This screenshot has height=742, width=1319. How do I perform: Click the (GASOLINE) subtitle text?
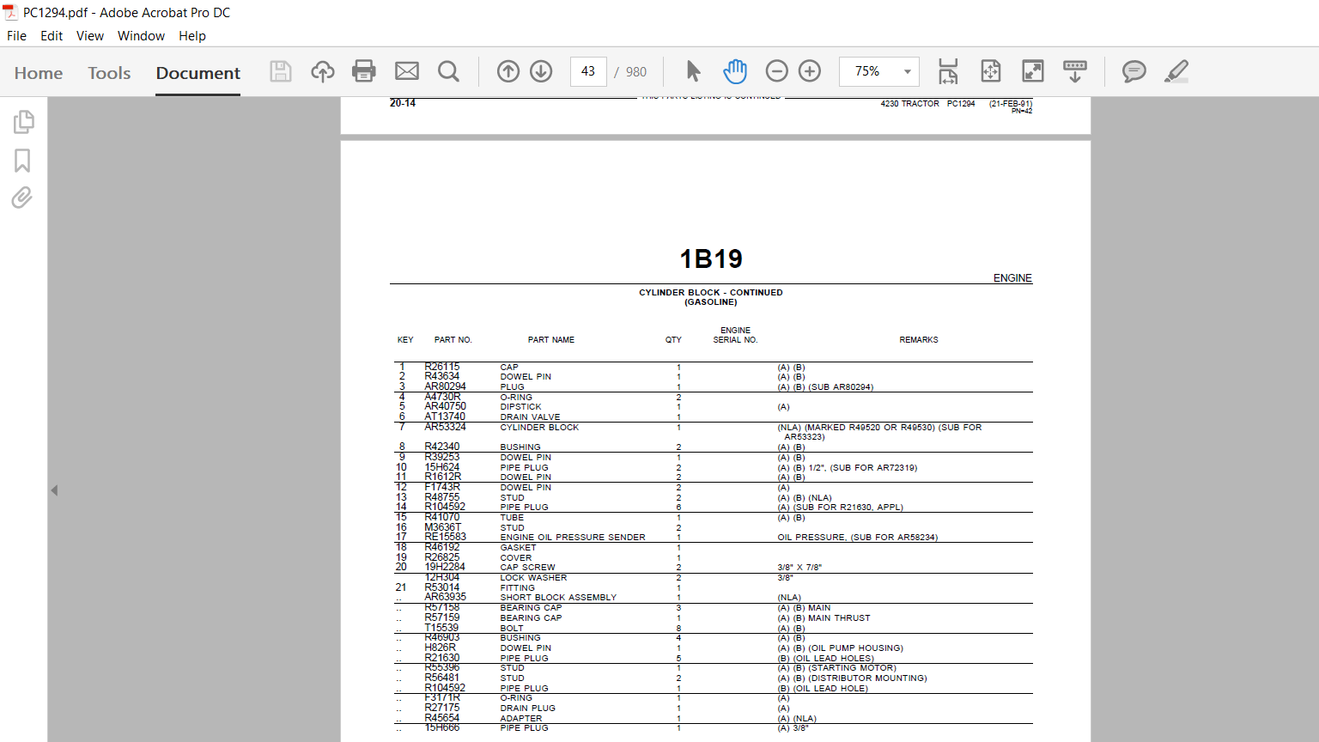[x=710, y=302]
